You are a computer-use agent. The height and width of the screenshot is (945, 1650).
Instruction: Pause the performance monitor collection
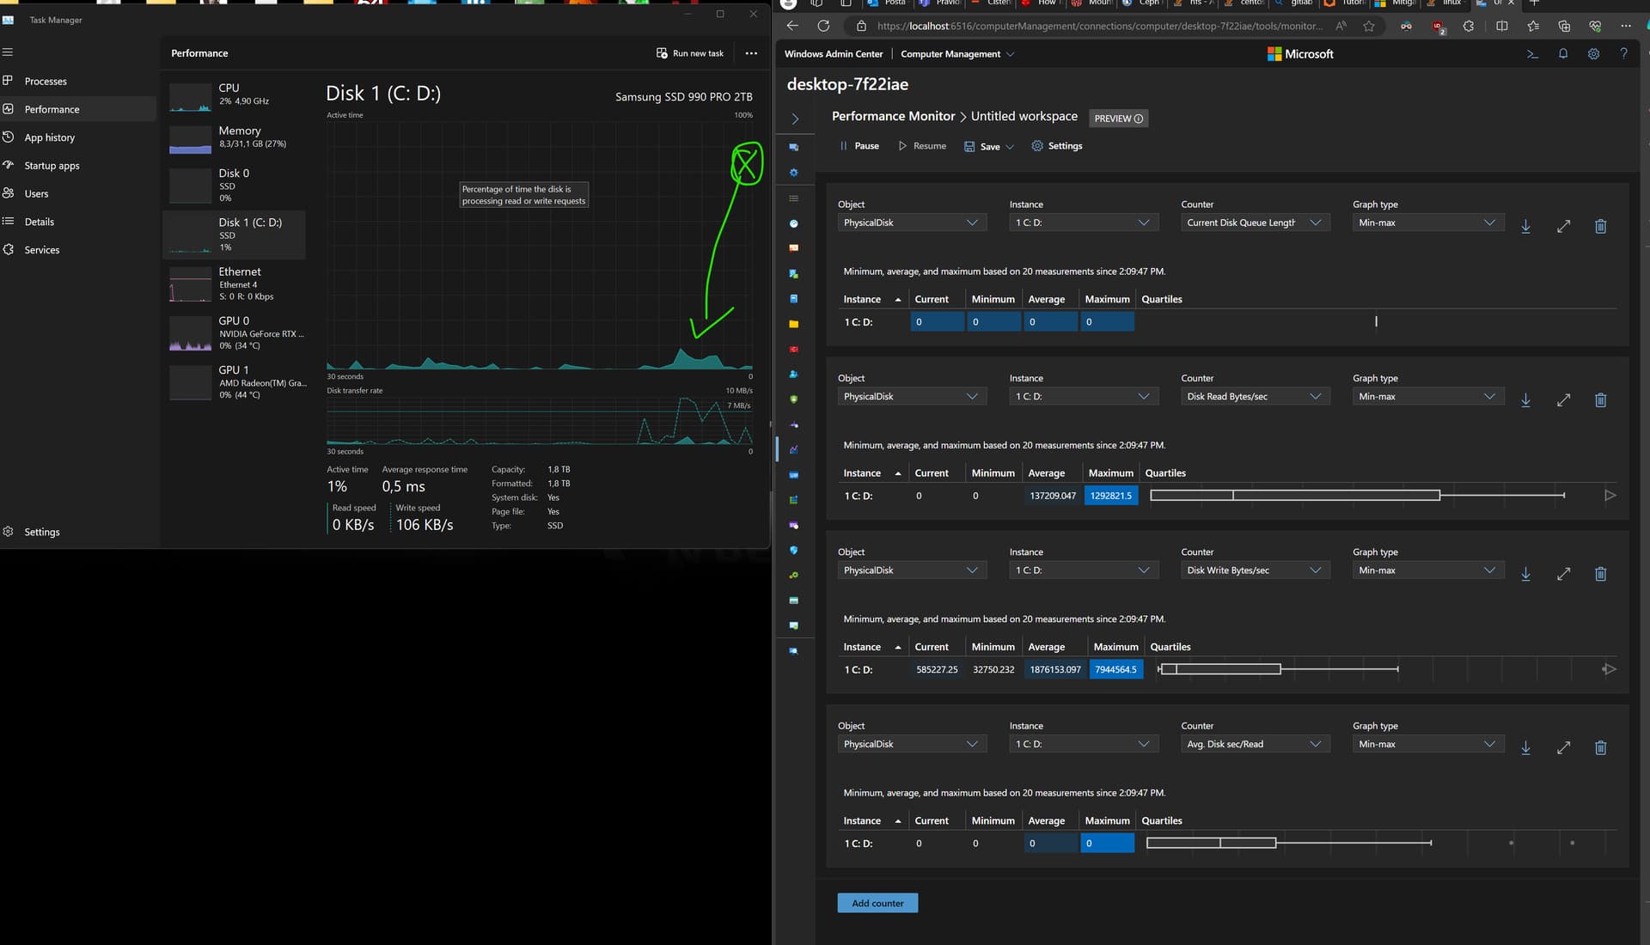[x=859, y=146]
